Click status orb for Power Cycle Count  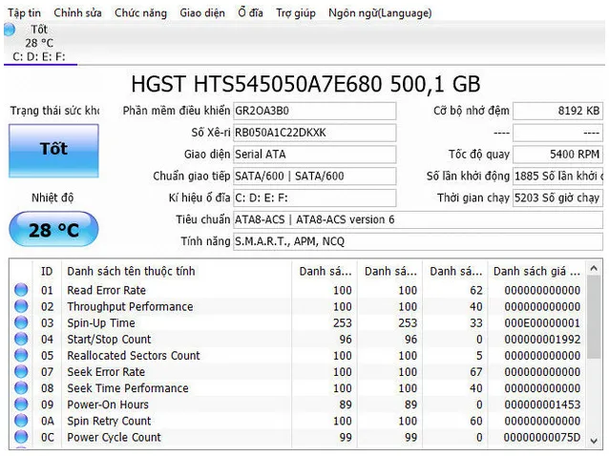[21, 438]
